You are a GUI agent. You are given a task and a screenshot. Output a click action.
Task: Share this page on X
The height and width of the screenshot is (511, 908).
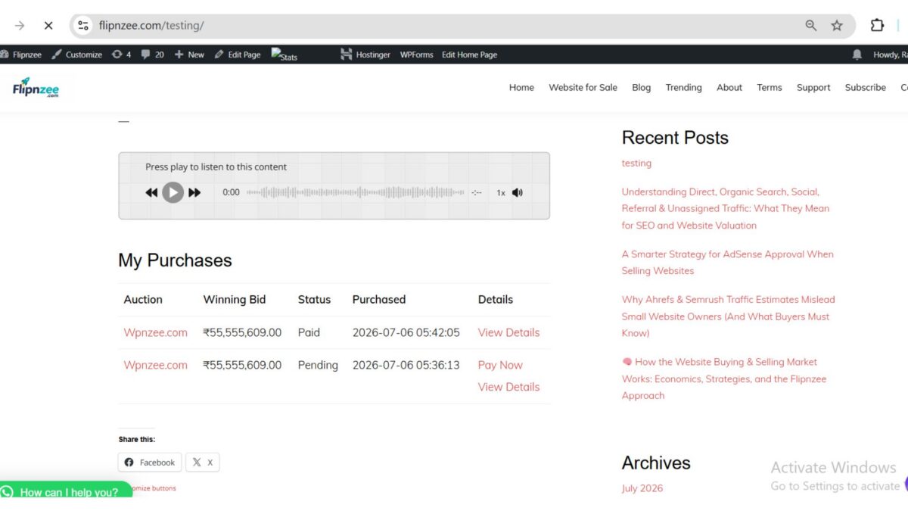203,463
